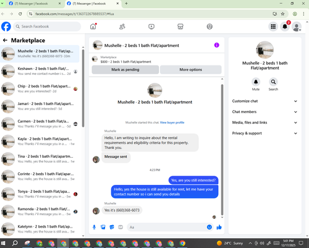Open the Video (Watch) icon
Viewport: 309px width, 248px height.
(151, 27)
